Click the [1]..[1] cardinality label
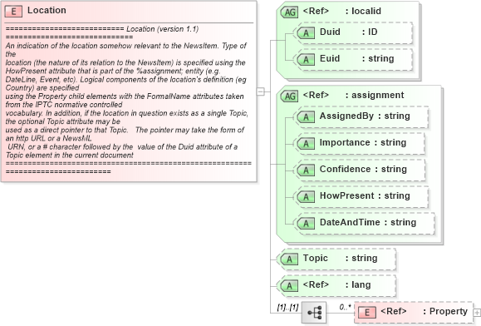The height and width of the screenshot is (326, 481). coord(287,307)
